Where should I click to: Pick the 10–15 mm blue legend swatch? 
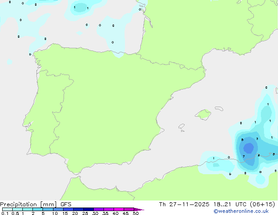(x=58, y=209)
